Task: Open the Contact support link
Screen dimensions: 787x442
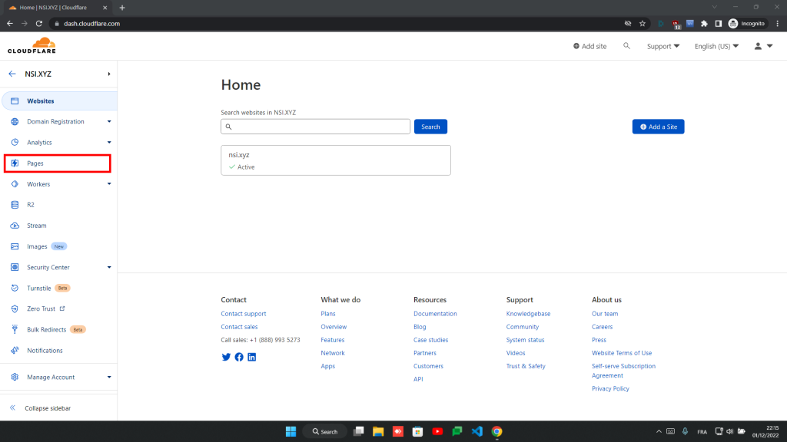Action: (x=244, y=314)
